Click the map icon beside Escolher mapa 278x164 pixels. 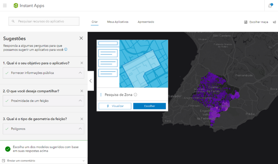tap(246, 22)
